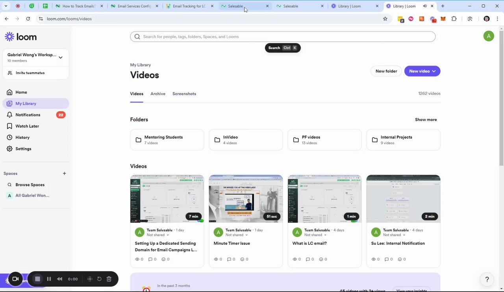
Task: Mute the Library Loom tab audio icon
Action: coord(424,6)
